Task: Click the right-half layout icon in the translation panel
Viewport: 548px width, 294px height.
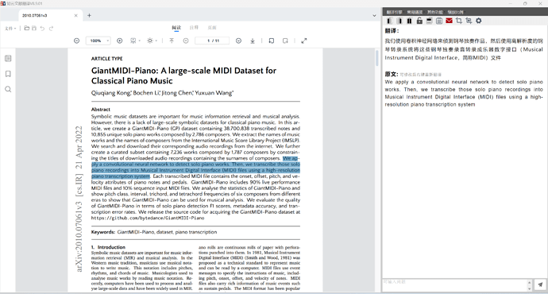Action: pos(399,21)
